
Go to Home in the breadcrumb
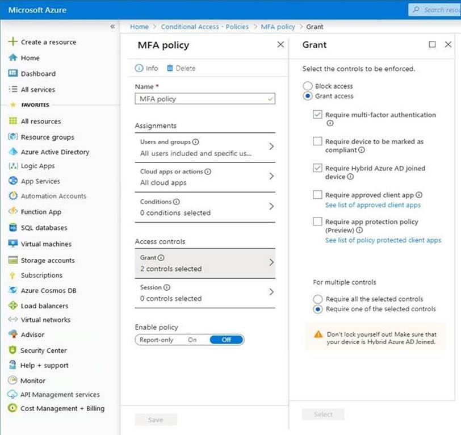coord(139,27)
